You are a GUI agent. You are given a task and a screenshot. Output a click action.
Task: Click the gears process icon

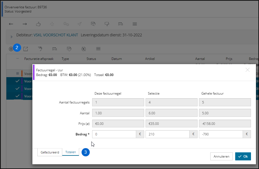pyautogui.click(x=66, y=24)
